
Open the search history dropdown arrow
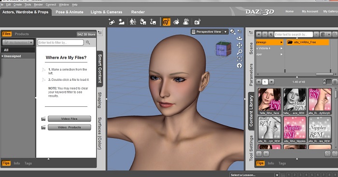point(316,34)
